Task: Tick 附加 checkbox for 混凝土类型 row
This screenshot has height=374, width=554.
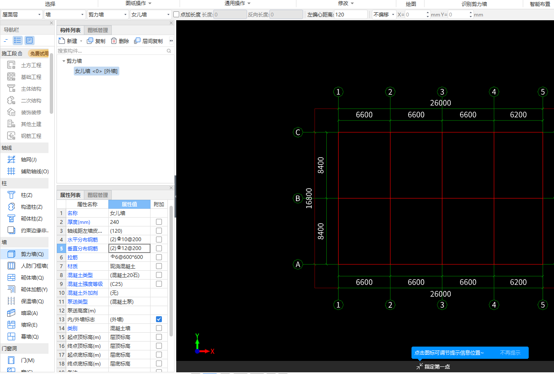Action: point(159,275)
